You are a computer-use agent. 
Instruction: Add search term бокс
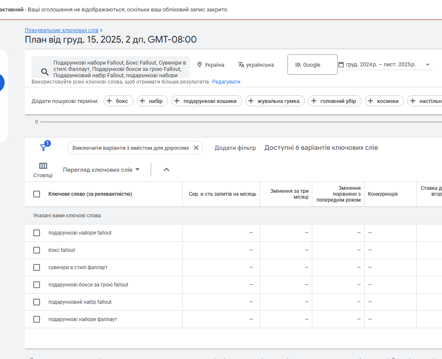point(118,101)
